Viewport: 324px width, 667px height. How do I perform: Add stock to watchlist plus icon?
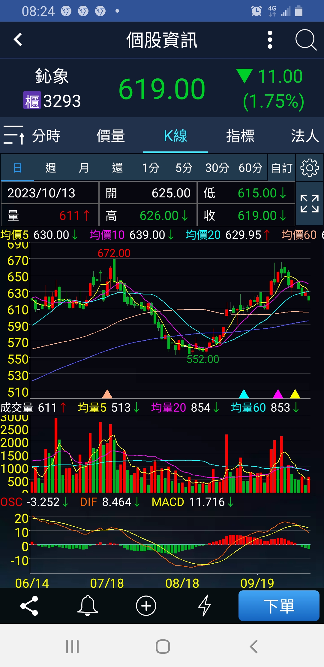pyautogui.click(x=146, y=606)
